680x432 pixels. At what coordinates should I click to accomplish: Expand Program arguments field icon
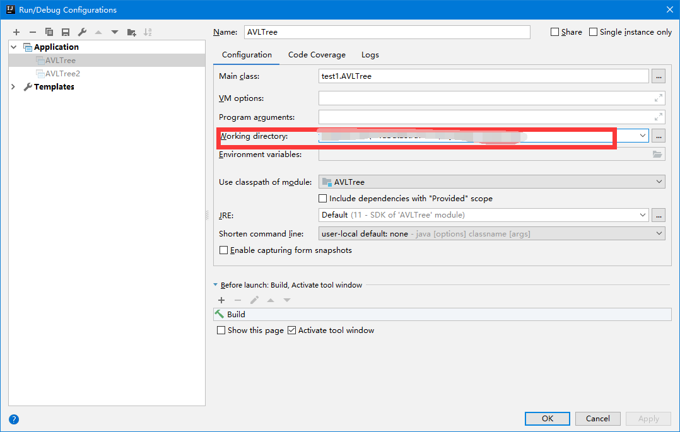(x=659, y=117)
